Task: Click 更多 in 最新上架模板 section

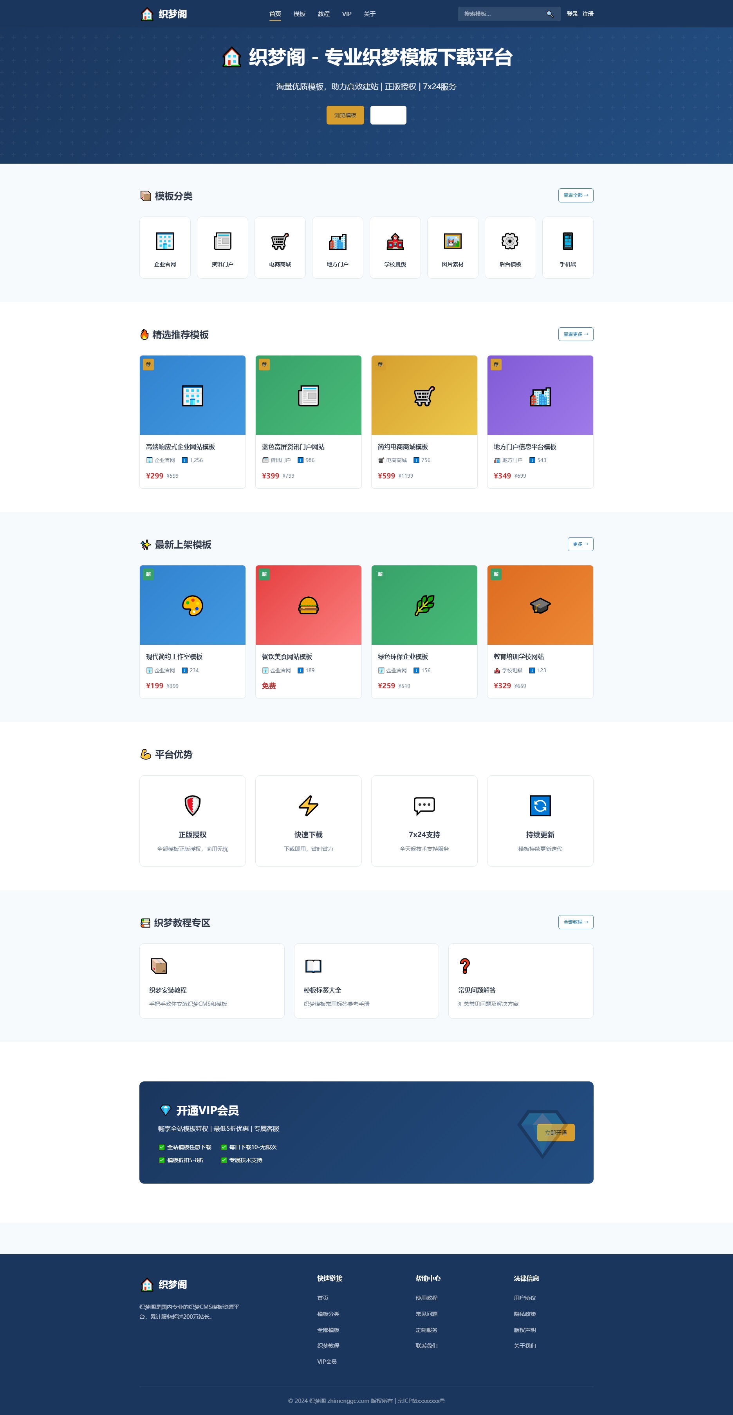Action: click(580, 544)
